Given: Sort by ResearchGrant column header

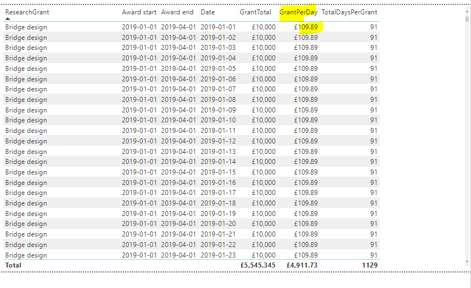Looking at the screenshot, I should coord(27,12).
